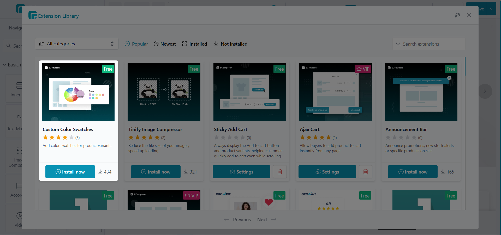Click Tinify Image Compressor star rating
The width and height of the screenshot is (501, 235).
(144, 137)
